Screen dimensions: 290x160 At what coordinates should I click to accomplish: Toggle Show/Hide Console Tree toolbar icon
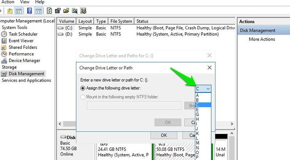pos(19,11)
